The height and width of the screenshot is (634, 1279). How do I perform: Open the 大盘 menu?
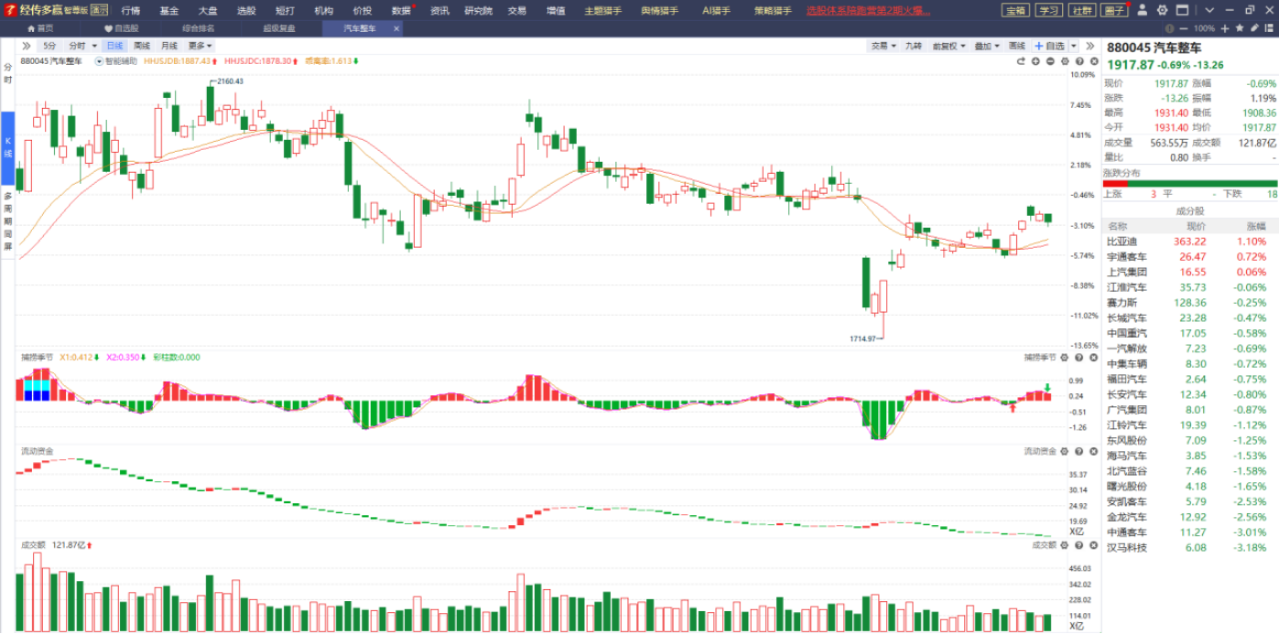coord(208,10)
